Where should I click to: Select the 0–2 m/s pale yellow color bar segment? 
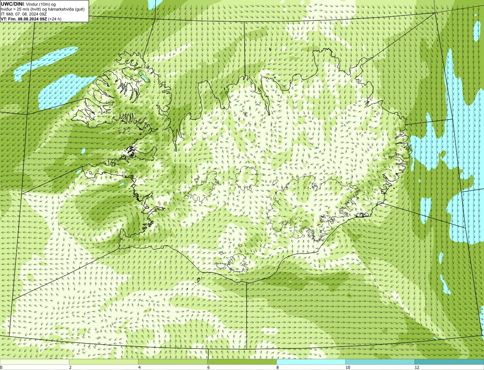coord(34,362)
